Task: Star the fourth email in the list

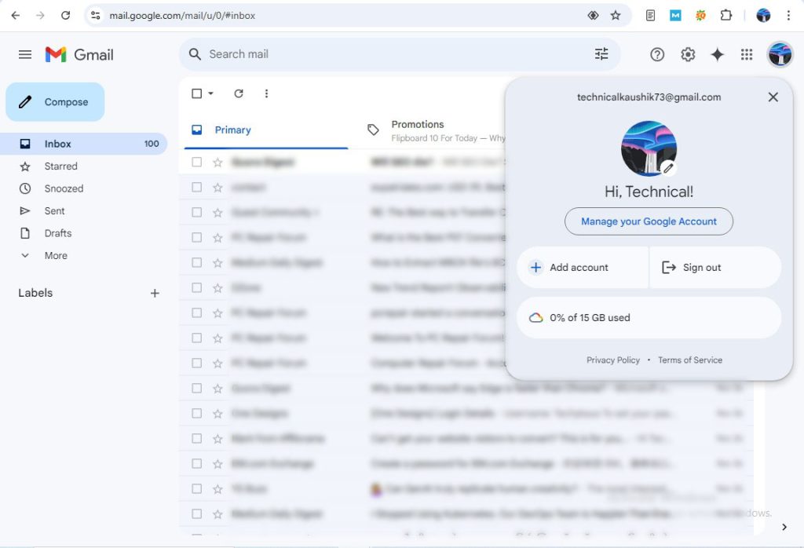Action: [x=217, y=238]
